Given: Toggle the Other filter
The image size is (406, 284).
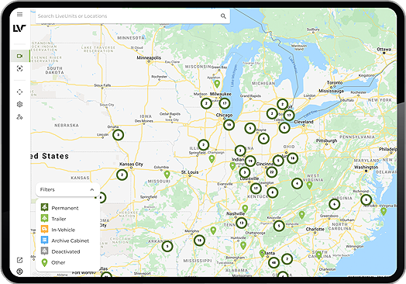Looking at the screenshot, I should point(53,262).
